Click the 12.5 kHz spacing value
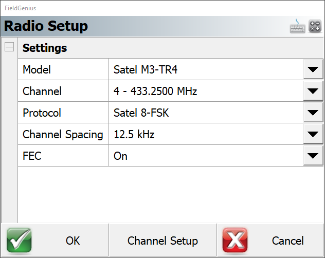The width and height of the screenshot is (325, 258). (206, 135)
